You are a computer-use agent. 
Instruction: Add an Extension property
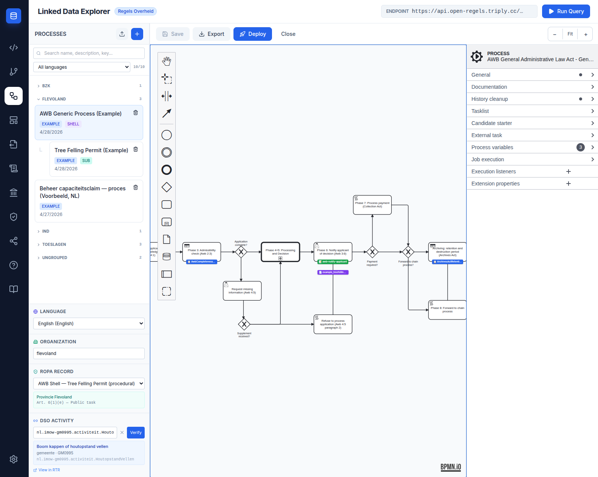569,184
